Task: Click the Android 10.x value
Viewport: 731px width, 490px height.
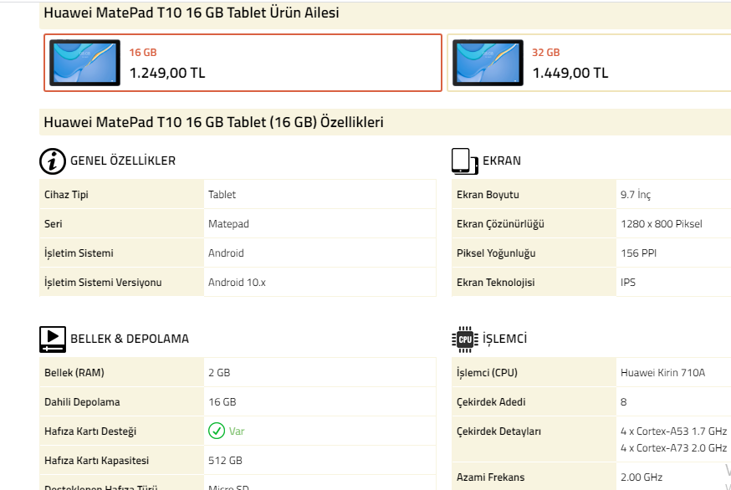Action: 237,283
